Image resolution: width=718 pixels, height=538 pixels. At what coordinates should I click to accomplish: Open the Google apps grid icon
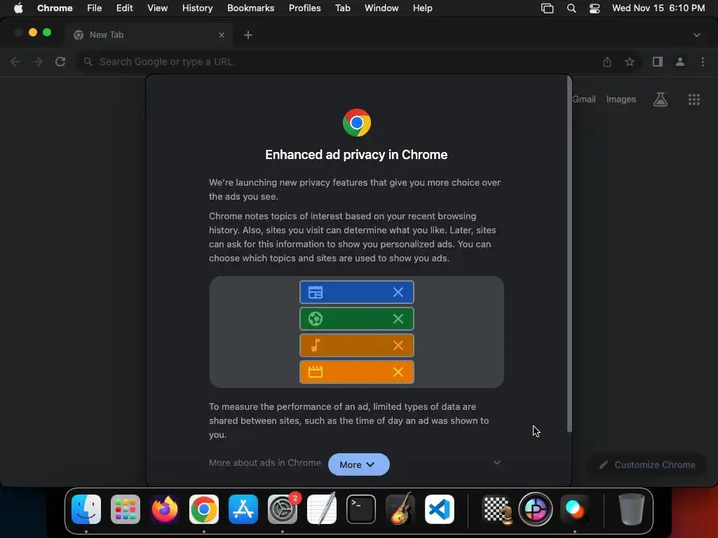click(694, 99)
